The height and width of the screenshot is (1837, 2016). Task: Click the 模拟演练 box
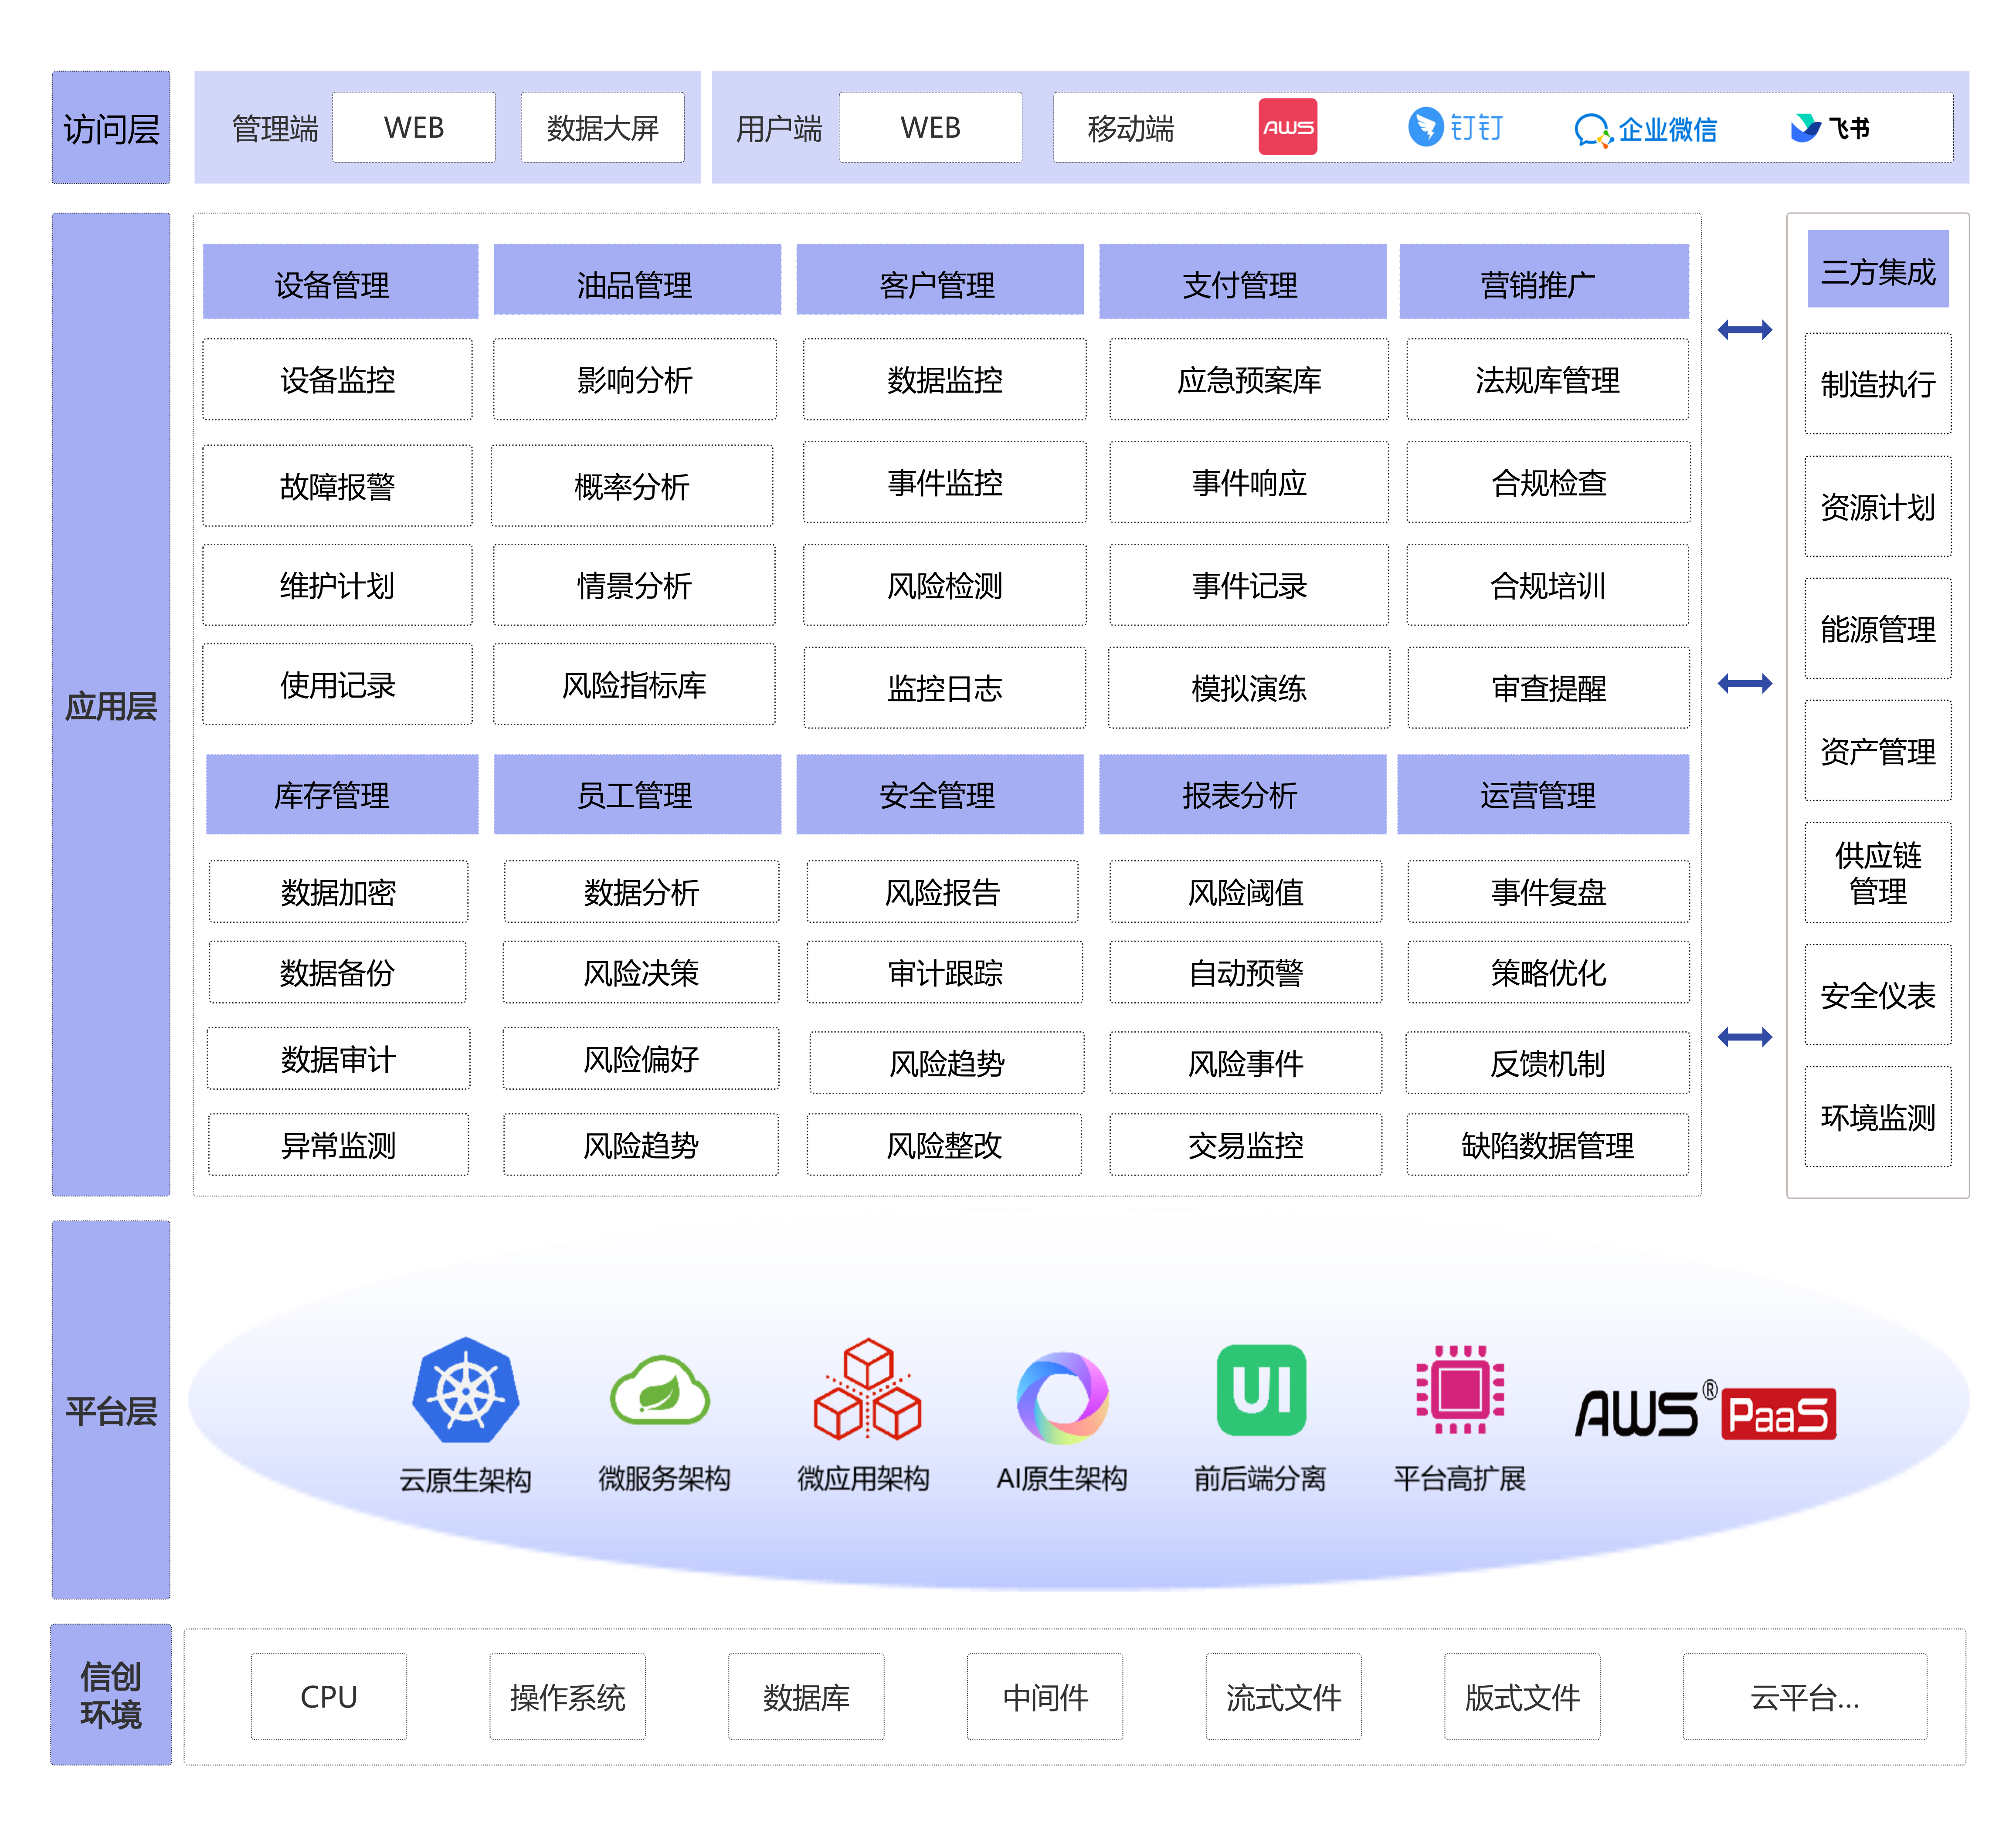click(x=1249, y=688)
